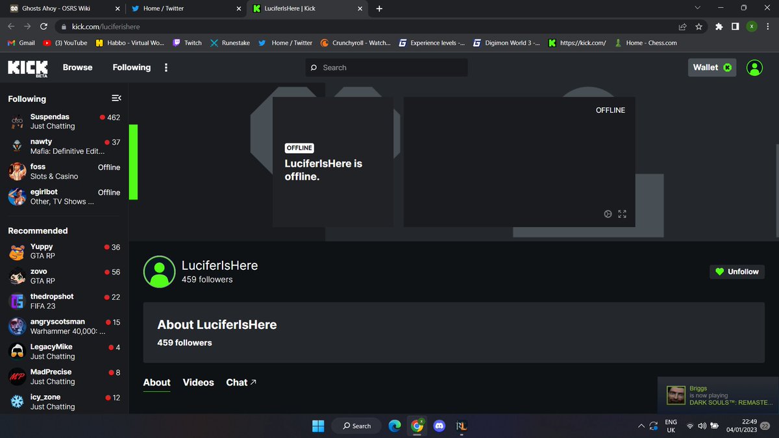The height and width of the screenshot is (438, 779).
Task: Open the three-dot more menu beside Following
Action: [166, 67]
